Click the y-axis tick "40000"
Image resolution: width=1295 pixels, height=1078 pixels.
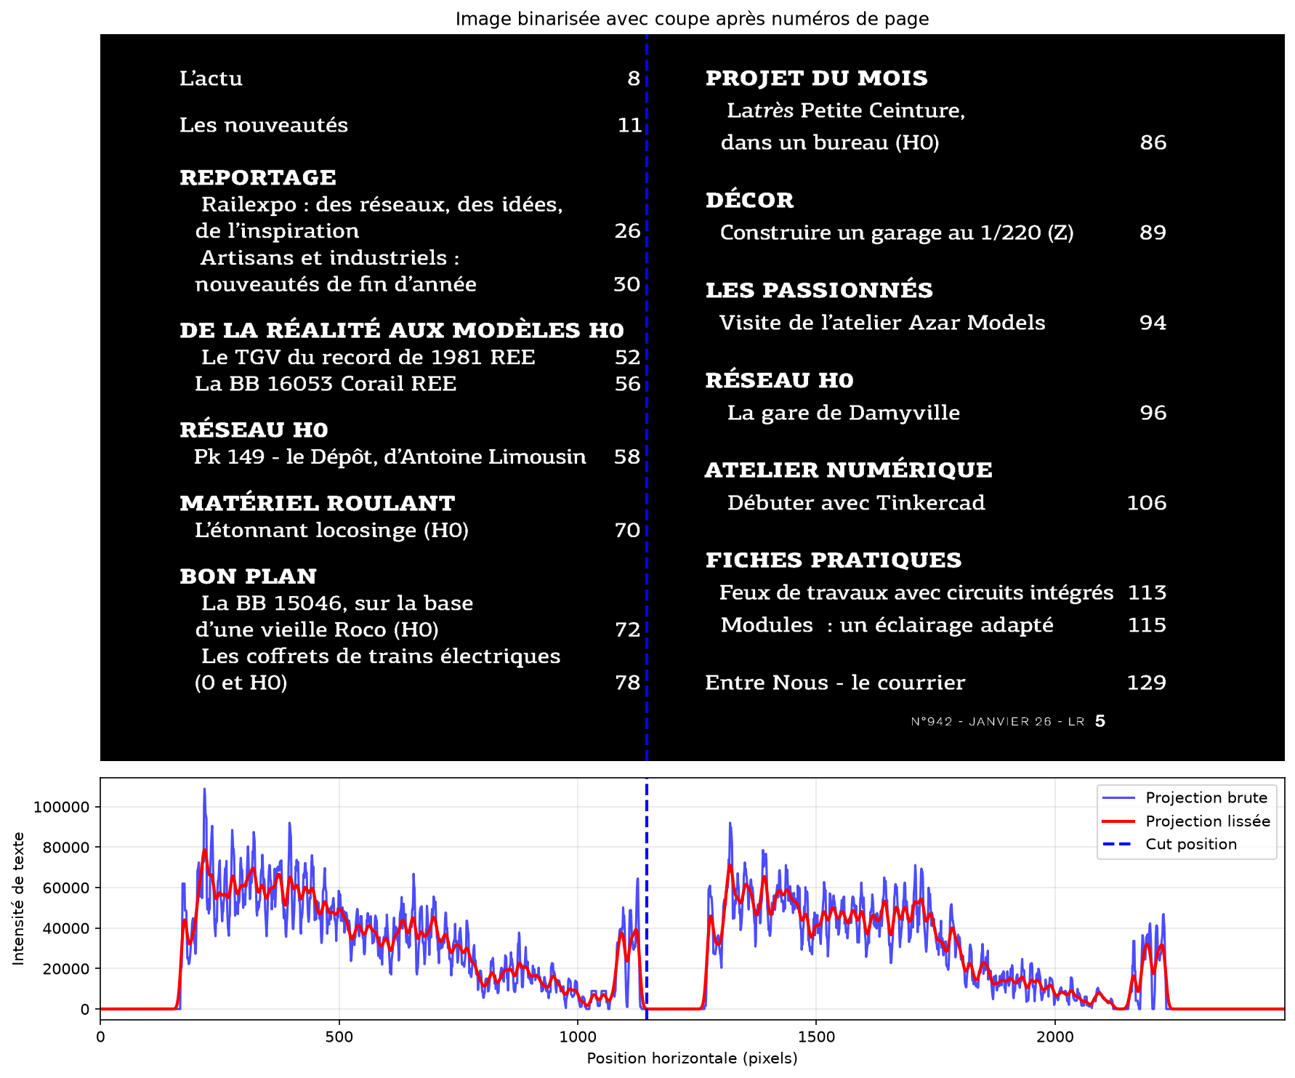[x=66, y=928]
